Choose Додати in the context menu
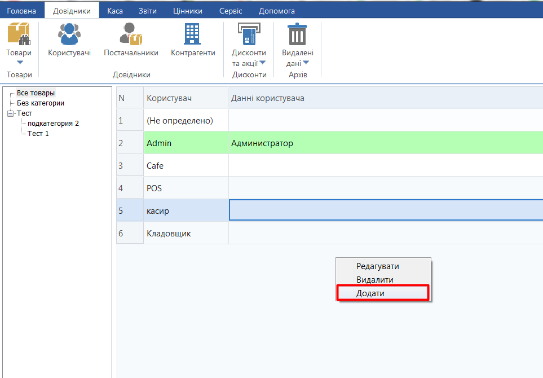The height and width of the screenshot is (378, 543). 383,293
